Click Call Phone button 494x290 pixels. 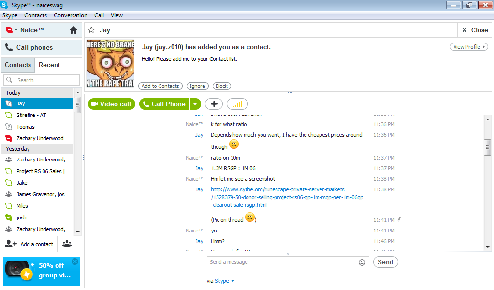click(x=164, y=104)
